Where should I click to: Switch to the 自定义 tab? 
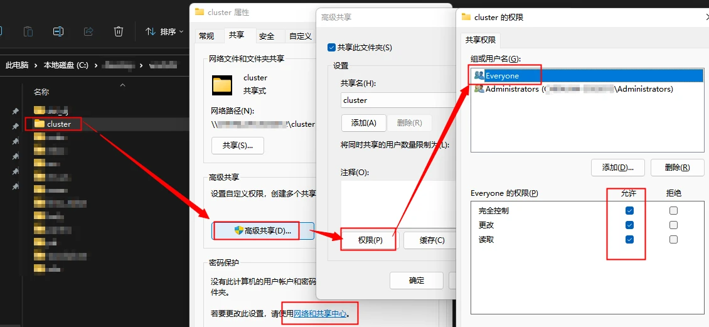pyautogui.click(x=301, y=36)
